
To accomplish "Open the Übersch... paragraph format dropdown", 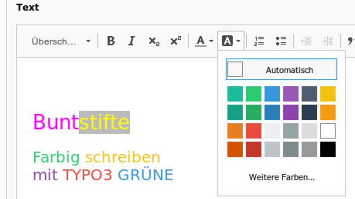I will [x=61, y=41].
